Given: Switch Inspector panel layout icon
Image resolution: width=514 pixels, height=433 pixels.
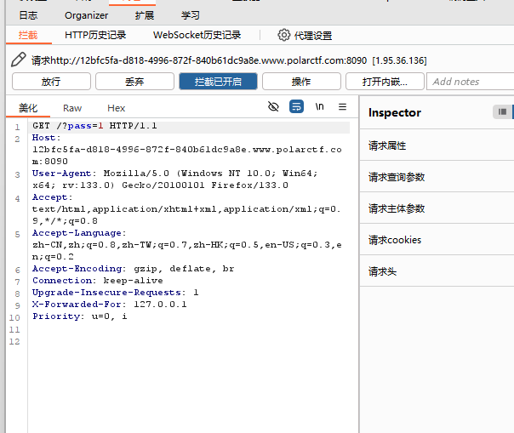Looking at the screenshot, I should click(x=502, y=112).
